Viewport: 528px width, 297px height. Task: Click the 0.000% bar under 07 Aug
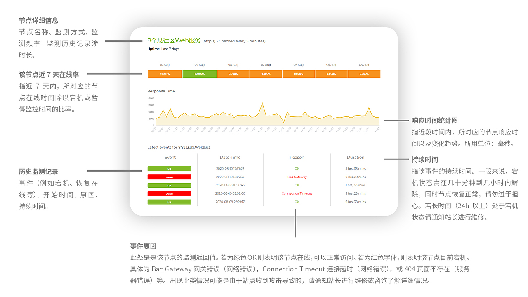pyautogui.click(x=266, y=74)
